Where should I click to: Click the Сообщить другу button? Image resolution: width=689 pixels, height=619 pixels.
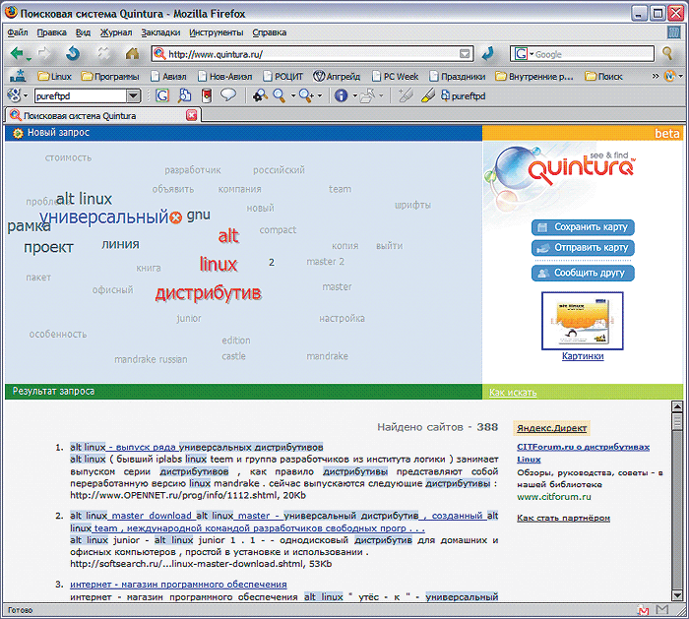[583, 273]
